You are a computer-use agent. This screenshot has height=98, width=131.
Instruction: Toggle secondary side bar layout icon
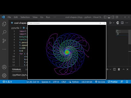pos(113,17)
